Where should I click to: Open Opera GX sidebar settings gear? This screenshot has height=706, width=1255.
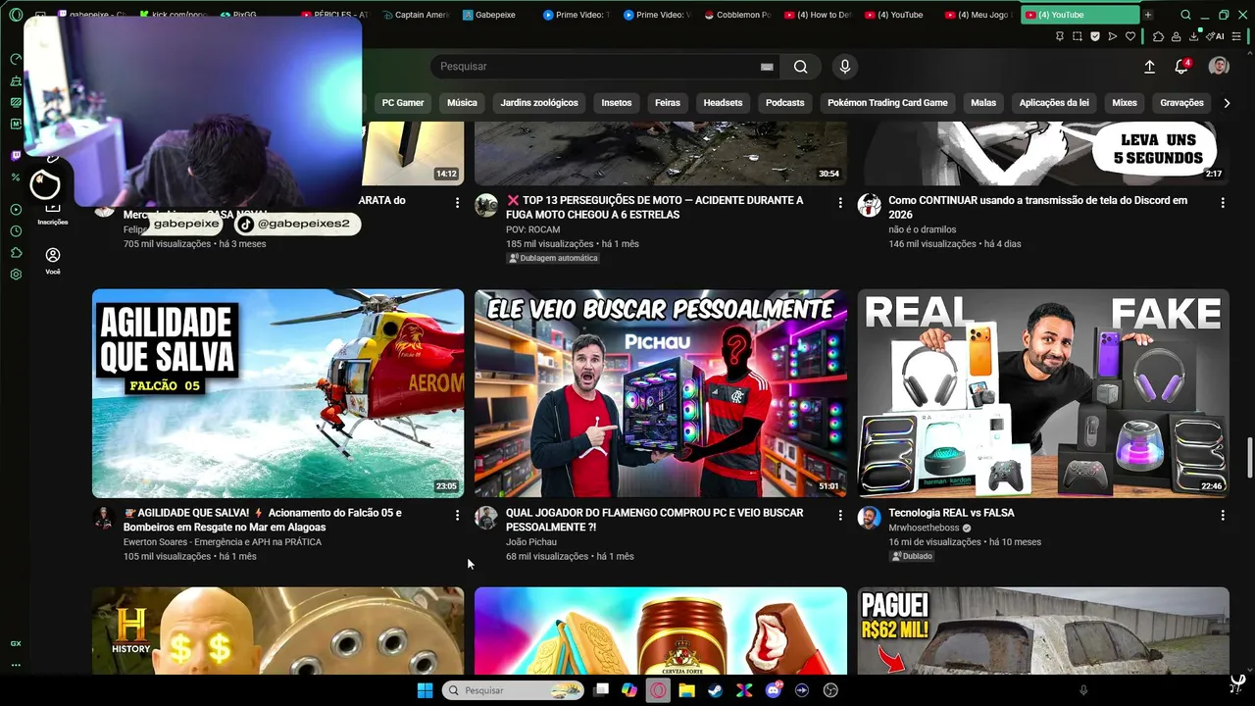tap(16, 275)
